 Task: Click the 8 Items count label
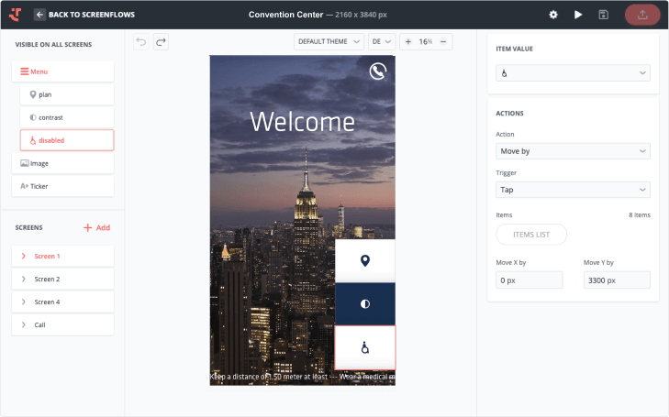coord(639,214)
